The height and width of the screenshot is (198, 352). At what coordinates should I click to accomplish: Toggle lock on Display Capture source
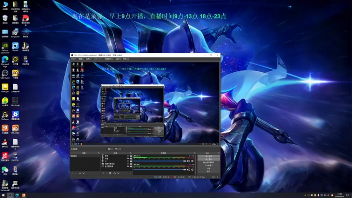[131, 166]
